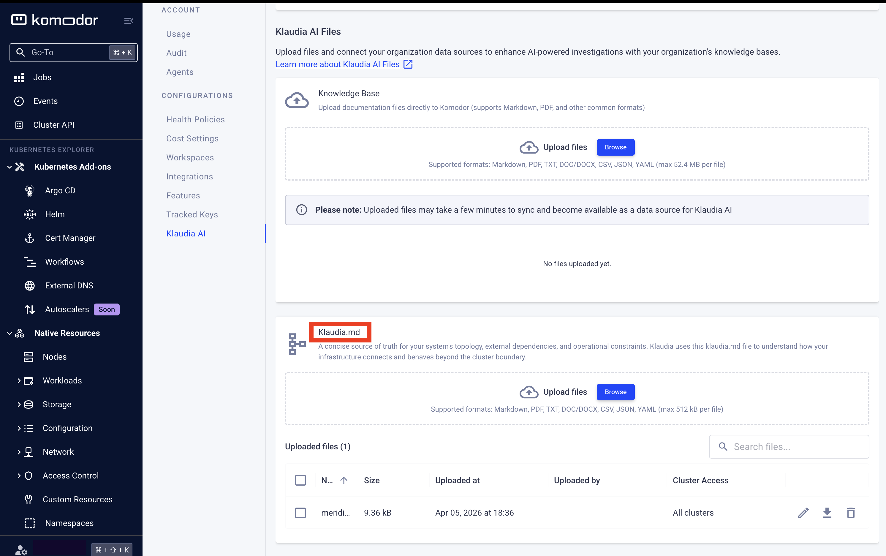Tick the select-all checkbox in files table header

(300, 480)
